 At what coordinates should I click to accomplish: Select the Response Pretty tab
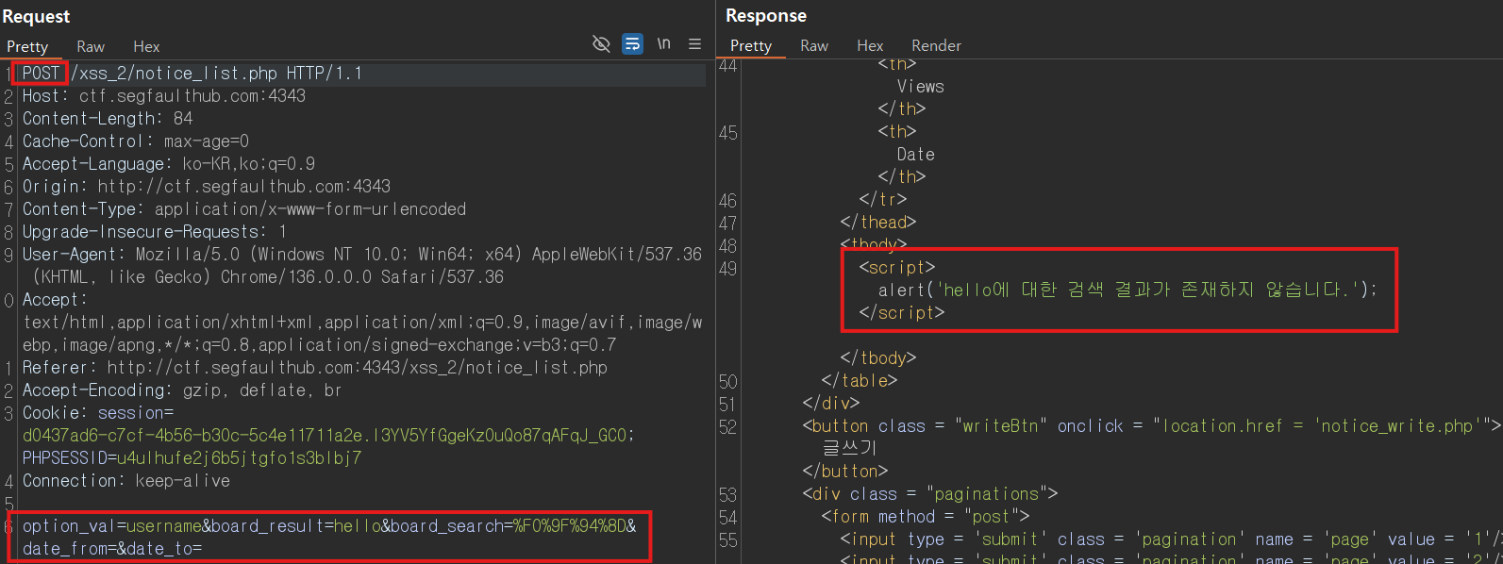pyautogui.click(x=751, y=45)
